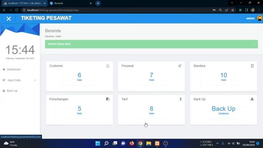Click the Beranda breadcrumb link
This screenshot has width=263, height=148.
coord(49,36)
